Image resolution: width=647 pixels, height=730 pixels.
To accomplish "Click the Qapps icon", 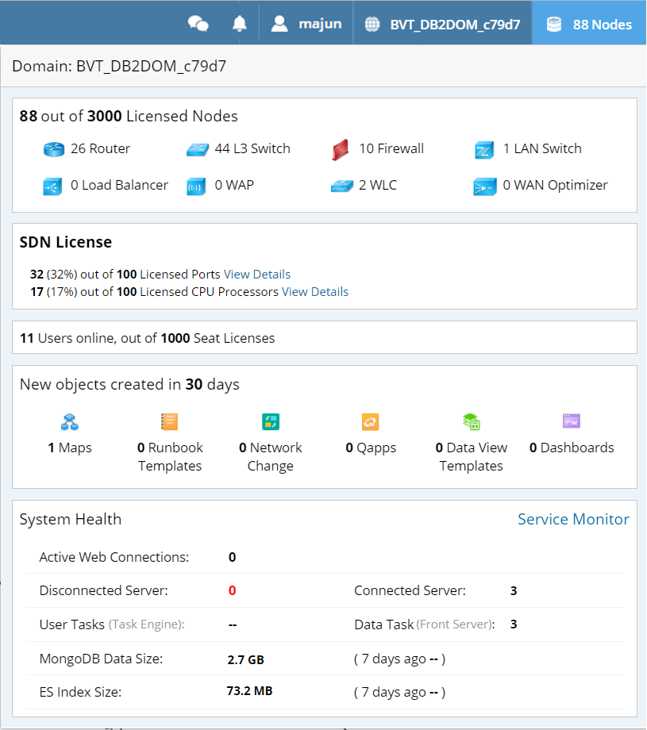I will click(x=370, y=422).
